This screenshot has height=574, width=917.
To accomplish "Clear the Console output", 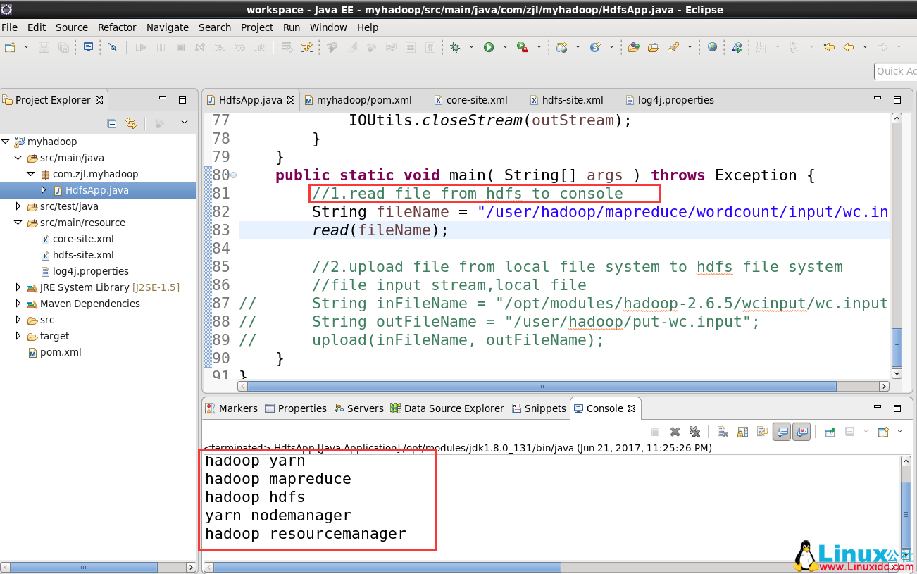I will [x=722, y=431].
